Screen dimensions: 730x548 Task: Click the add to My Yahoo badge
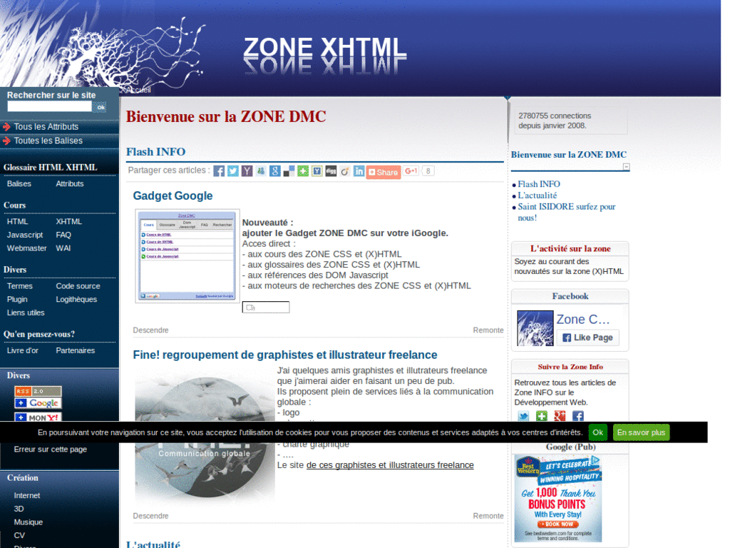point(38,417)
